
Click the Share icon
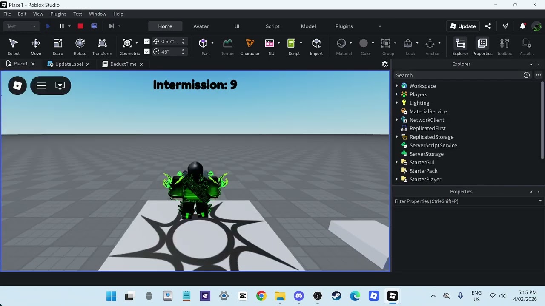488,26
